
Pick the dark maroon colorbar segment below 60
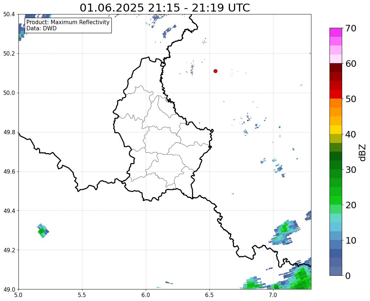[x=336, y=68]
